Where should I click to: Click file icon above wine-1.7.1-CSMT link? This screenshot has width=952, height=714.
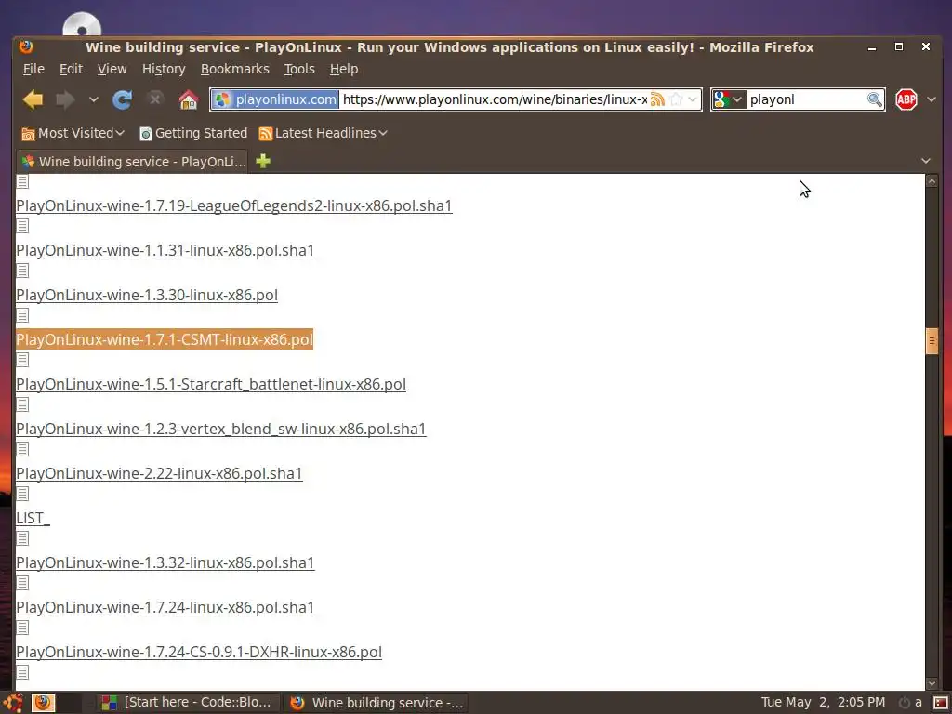[22, 315]
